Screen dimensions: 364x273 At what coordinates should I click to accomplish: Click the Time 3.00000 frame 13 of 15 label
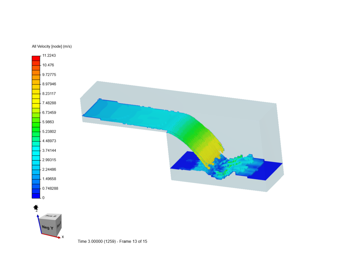[x=112, y=241]
